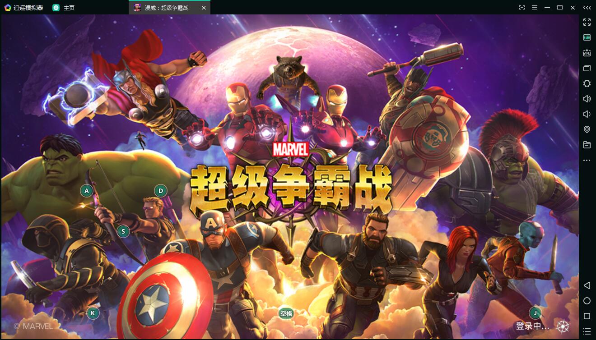Click the A key-mapping marker
The image size is (596, 340).
(x=87, y=191)
